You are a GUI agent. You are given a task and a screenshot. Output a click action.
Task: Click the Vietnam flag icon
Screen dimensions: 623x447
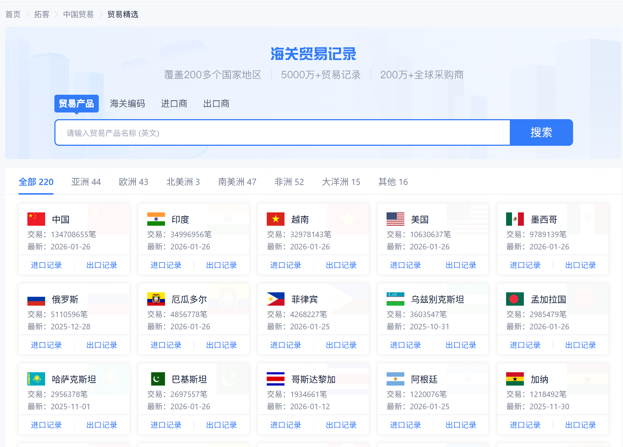click(276, 219)
